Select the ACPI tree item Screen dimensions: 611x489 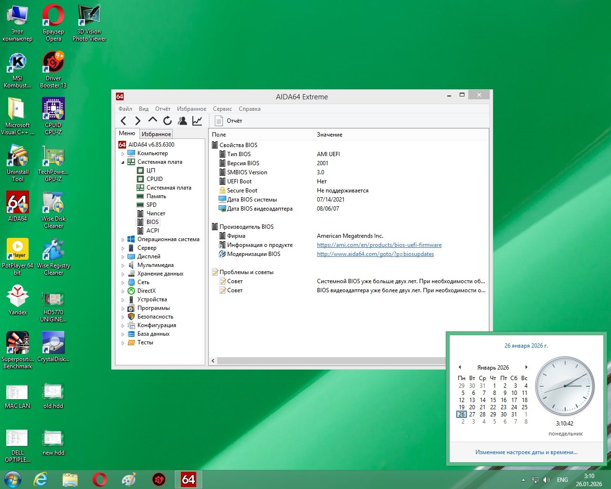click(153, 231)
